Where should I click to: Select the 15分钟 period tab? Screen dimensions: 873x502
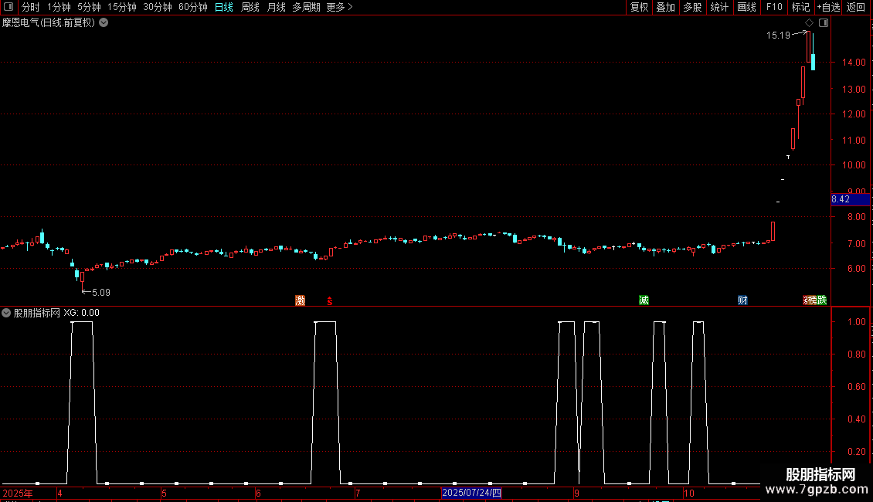pos(122,7)
